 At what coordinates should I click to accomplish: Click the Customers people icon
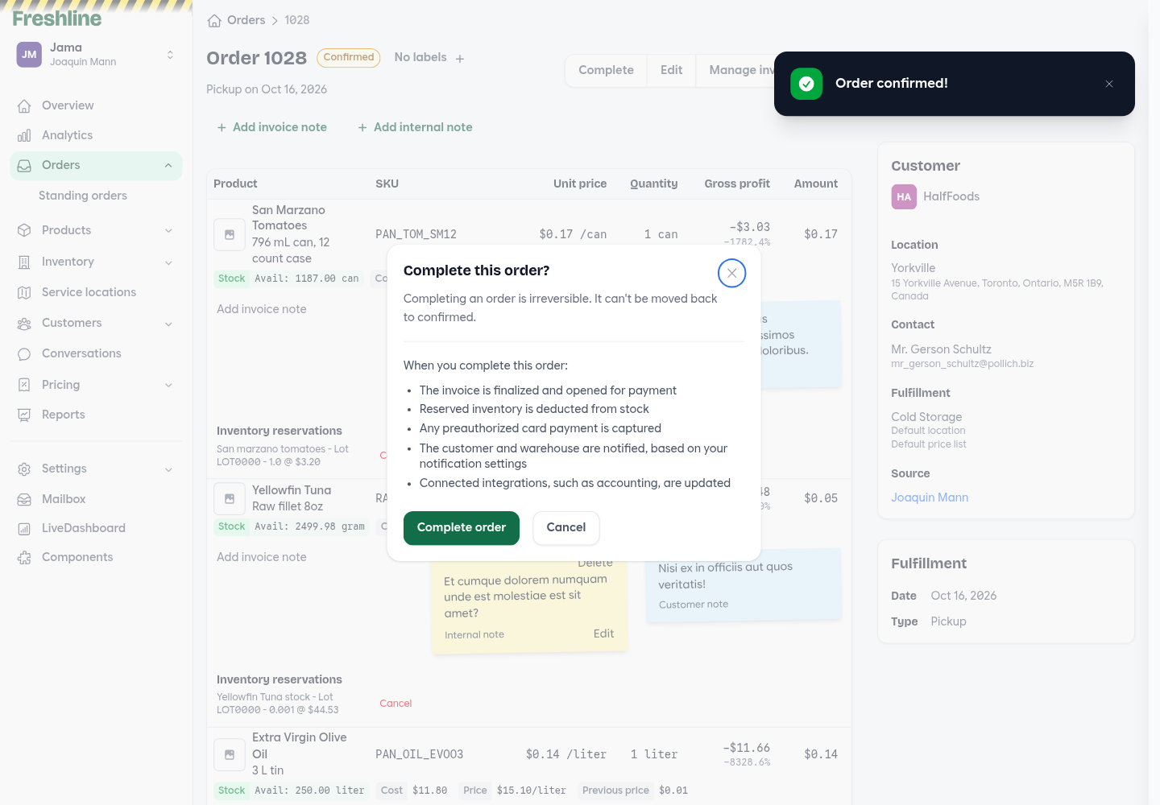point(24,323)
